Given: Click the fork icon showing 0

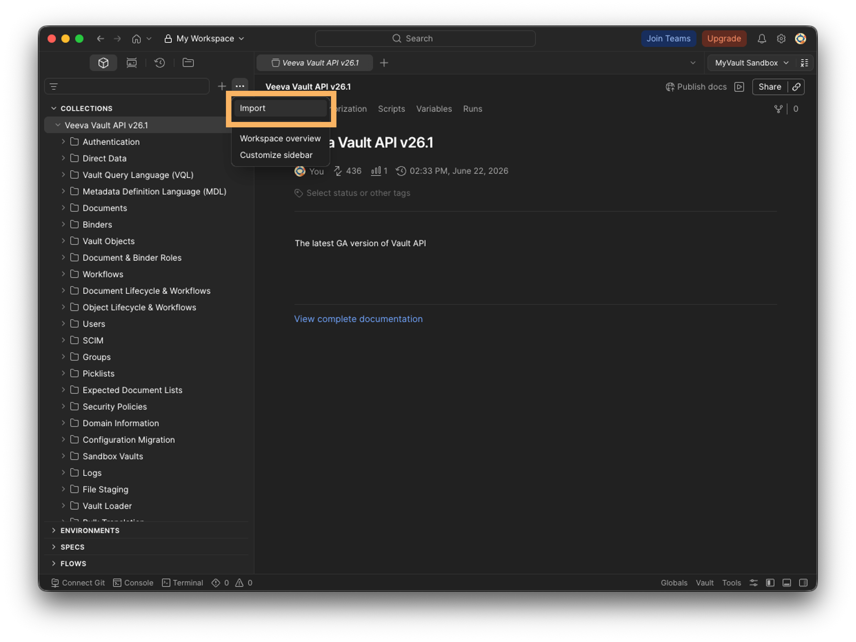Looking at the screenshot, I should pyautogui.click(x=778, y=109).
